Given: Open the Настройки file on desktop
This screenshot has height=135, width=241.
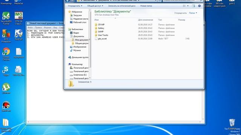Looking at the screenshot, I should 19,53.
